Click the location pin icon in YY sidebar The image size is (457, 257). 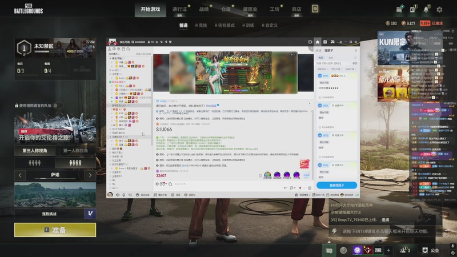tap(119, 49)
